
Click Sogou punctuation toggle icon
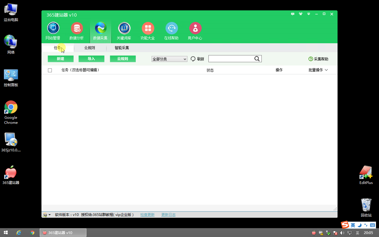366,225
